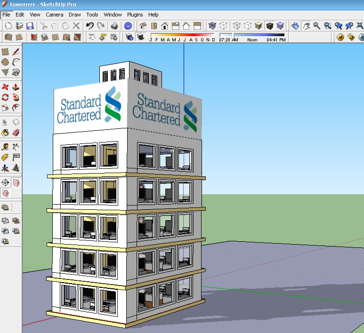The height and width of the screenshot is (333, 364).
Task: Select the Dimension tool
Action: [16, 147]
